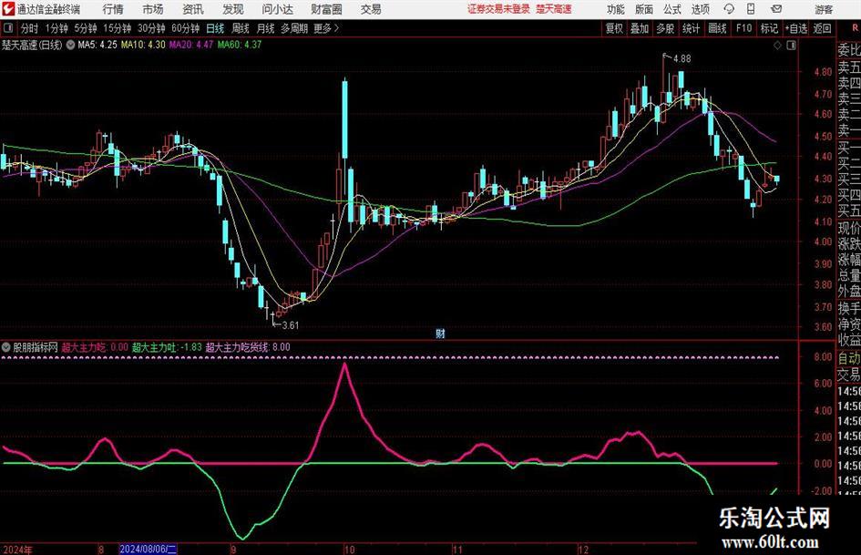Open the 交易 menu
The height and width of the screenshot is (555, 861).
pyautogui.click(x=371, y=9)
